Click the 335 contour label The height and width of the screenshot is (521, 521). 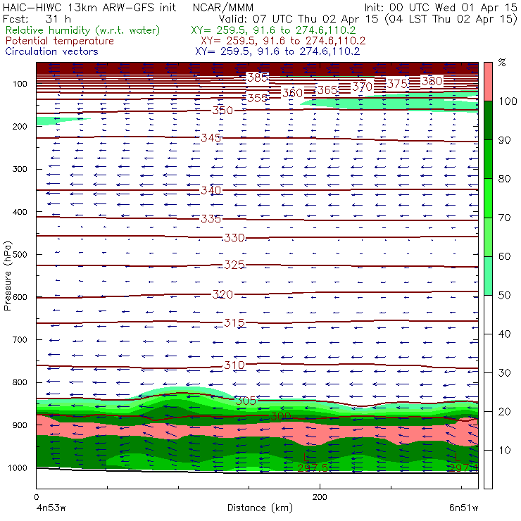(x=211, y=219)
